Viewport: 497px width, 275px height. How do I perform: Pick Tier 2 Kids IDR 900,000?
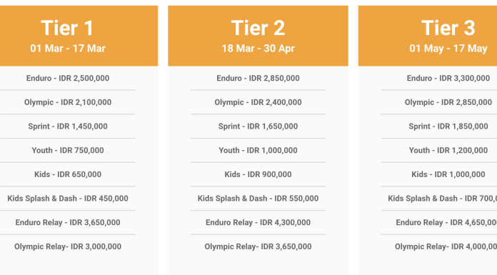pos(258,174)
